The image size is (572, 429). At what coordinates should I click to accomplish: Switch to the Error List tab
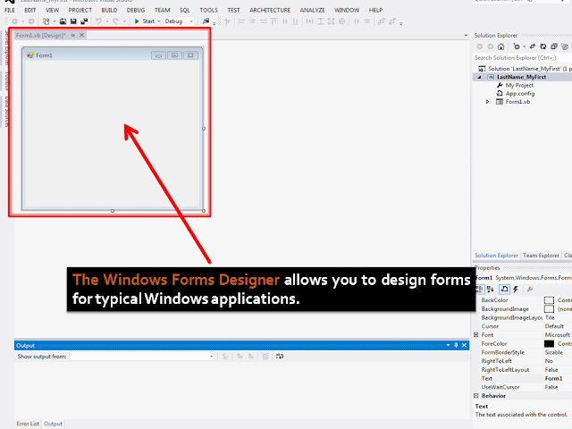[28, 424]
